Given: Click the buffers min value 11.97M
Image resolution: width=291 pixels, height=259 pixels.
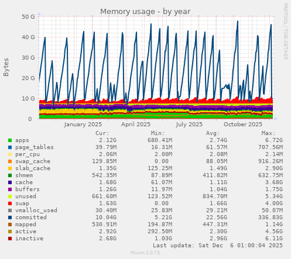Looking at the screenshot, I should point(162,189).
